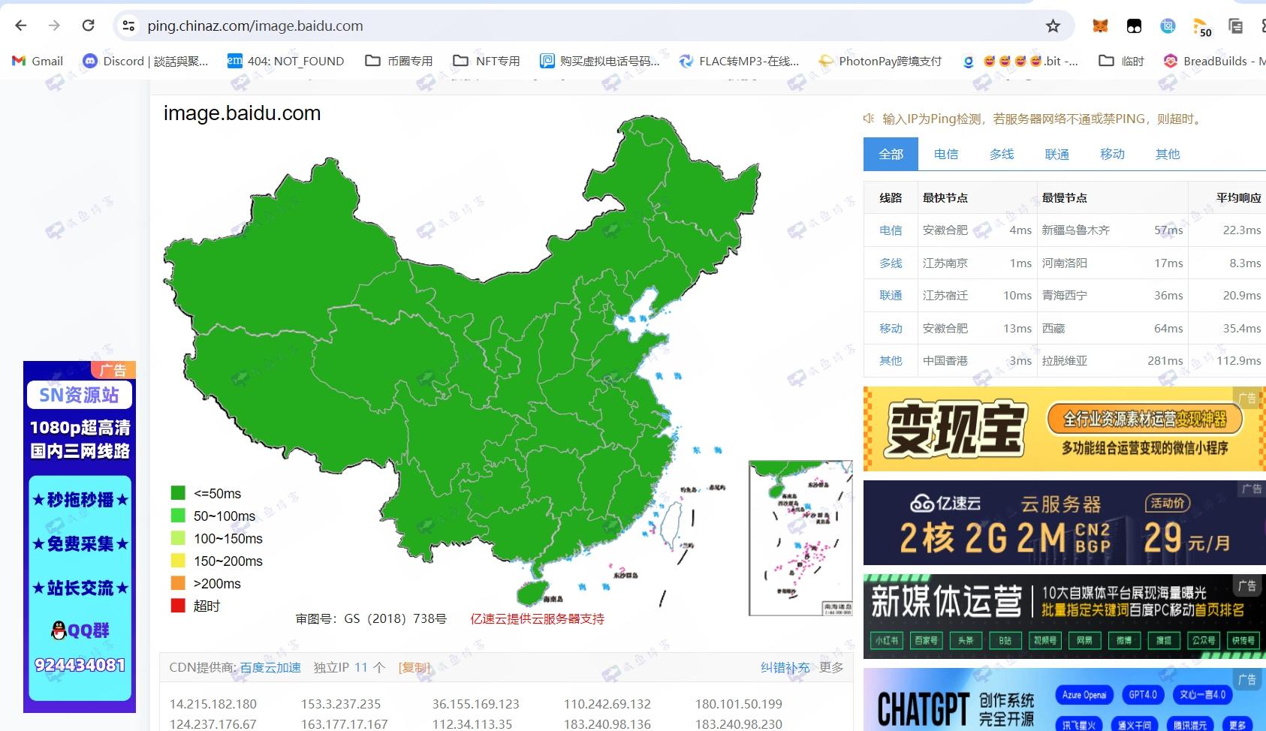Click the 150~200ms yellow legend swatch
1266x731 pixels.
pyautogui.click(x=178, y=561)
